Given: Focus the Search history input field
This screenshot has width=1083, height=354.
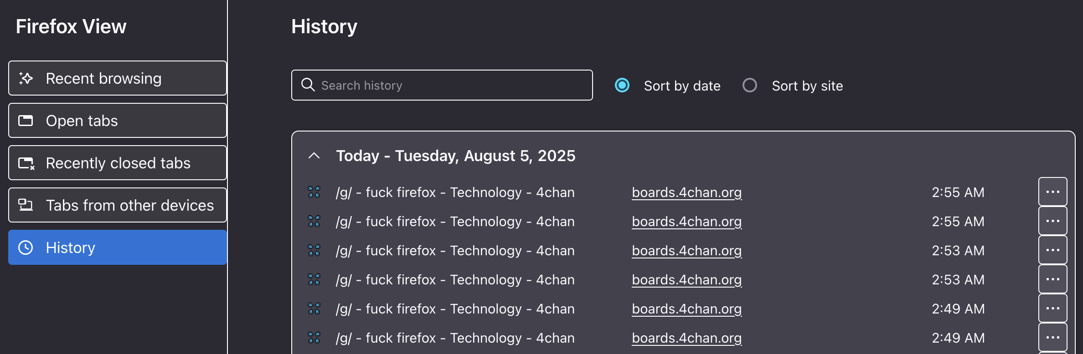Looking at the screenshot, I should [x=442, y=85].
